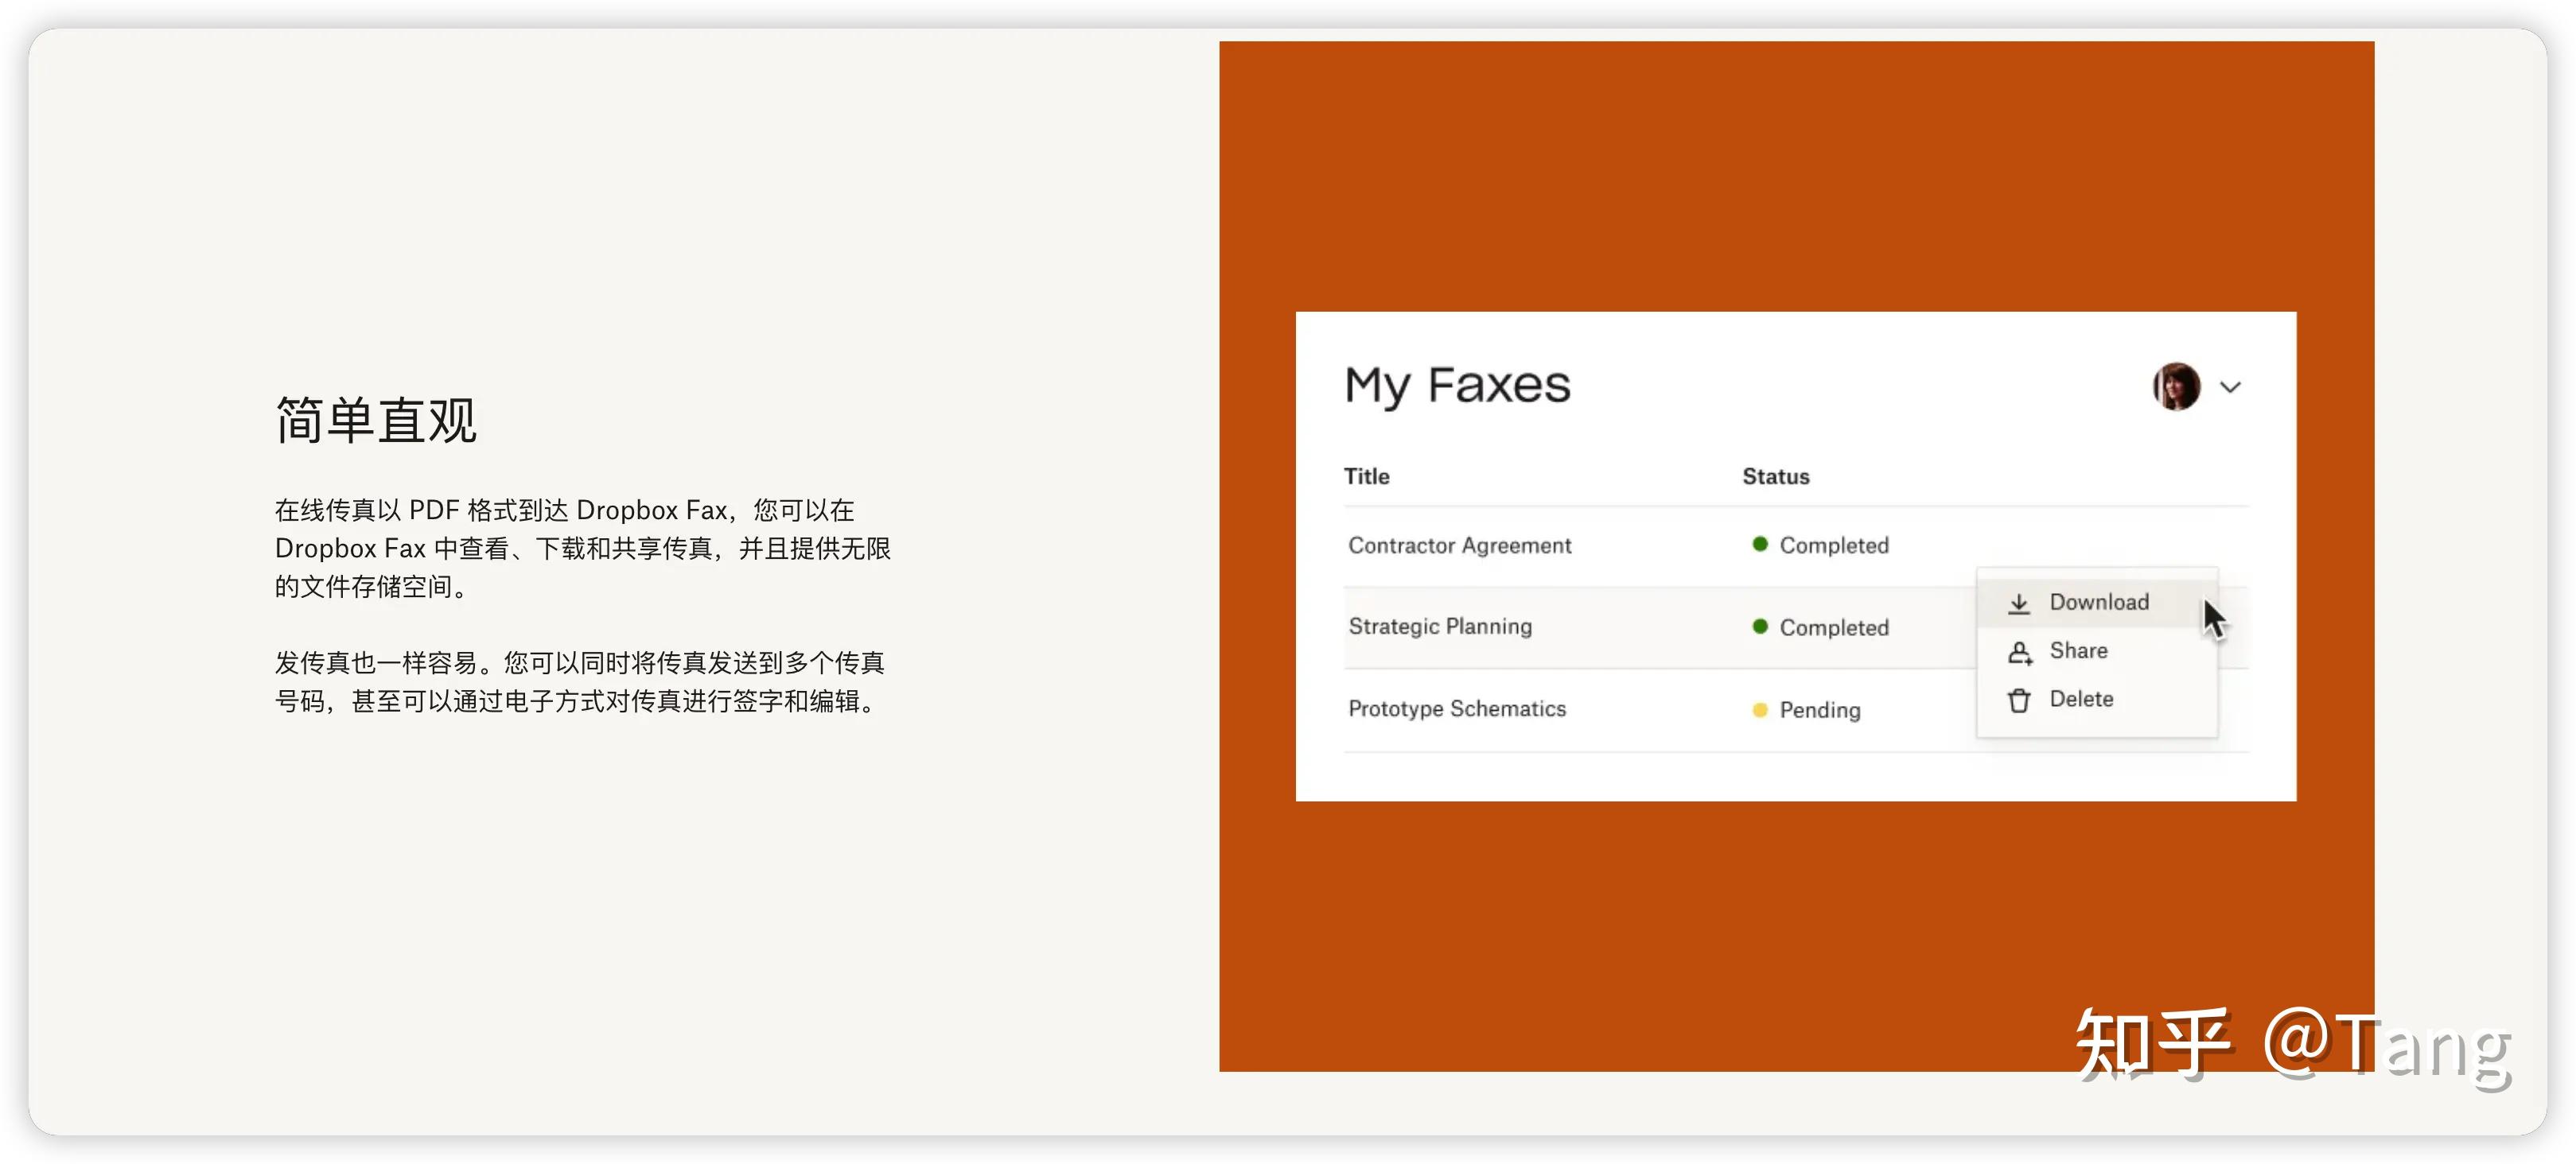Viewport: 2576px width, 1164px height.
Task: Select the Prototype Schematics row
Action: pos(1458,708)
